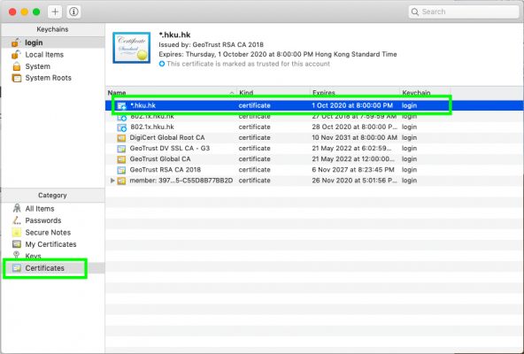Select the System keychain

pyautogui.click(x=52, y=66)
